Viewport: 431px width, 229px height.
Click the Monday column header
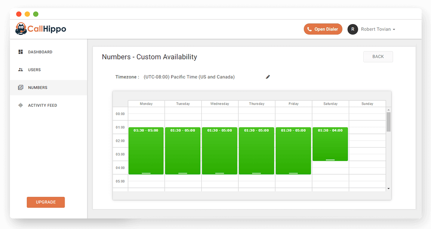pos(146,104)
